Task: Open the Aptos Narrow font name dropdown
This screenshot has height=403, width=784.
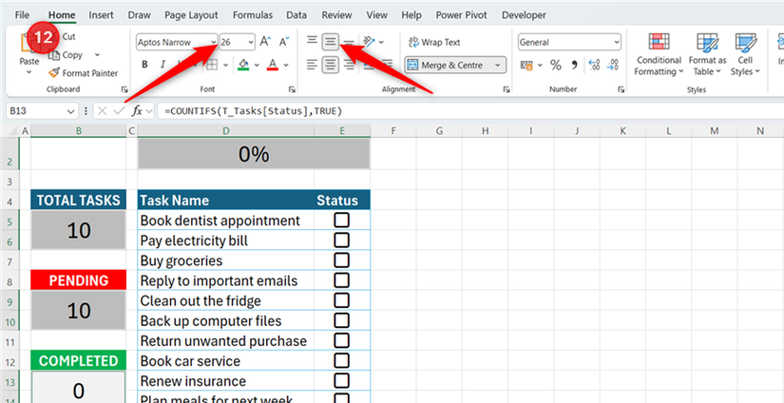Action: coord(214,43)
